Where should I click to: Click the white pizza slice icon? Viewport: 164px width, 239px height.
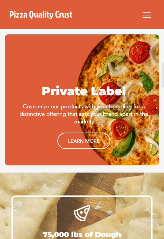[82, 213]
